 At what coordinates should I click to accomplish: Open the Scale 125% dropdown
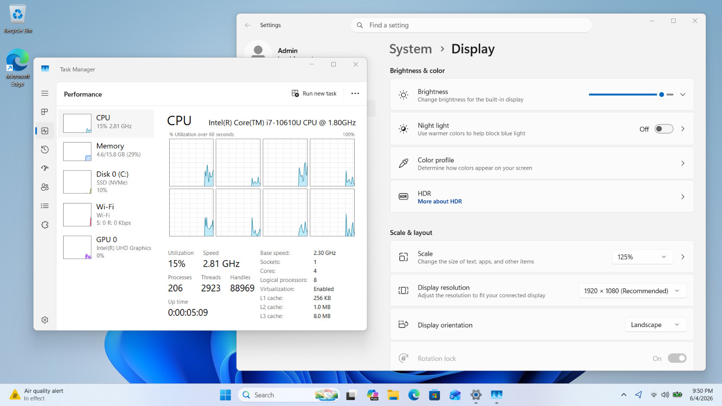[x=643, y=257]
